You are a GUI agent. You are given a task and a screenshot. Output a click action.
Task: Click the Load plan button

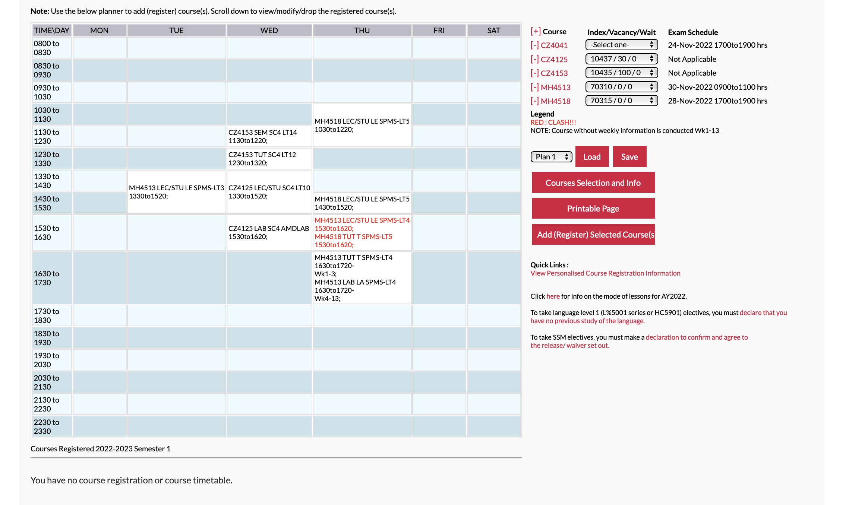[592, 157]
